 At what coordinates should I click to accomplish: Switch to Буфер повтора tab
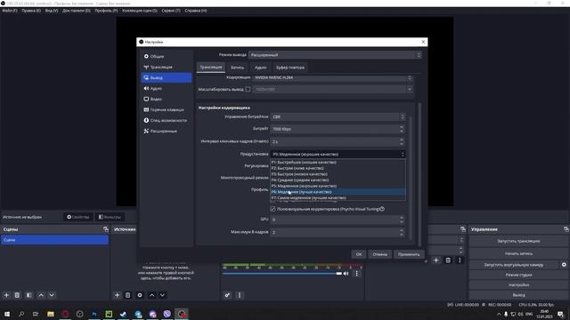click(x=290, y=68)
